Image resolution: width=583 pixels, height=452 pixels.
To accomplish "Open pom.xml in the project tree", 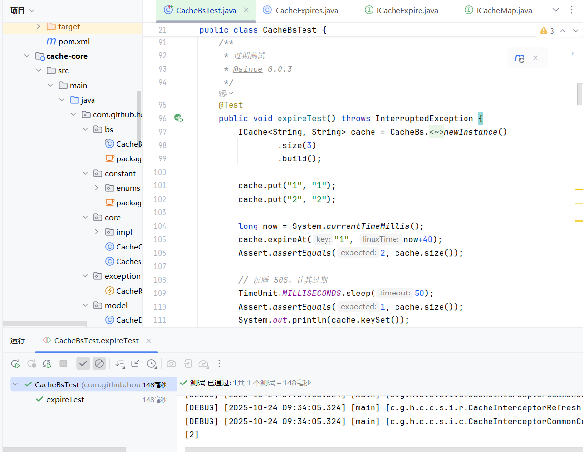I will [x=73, y=41].
